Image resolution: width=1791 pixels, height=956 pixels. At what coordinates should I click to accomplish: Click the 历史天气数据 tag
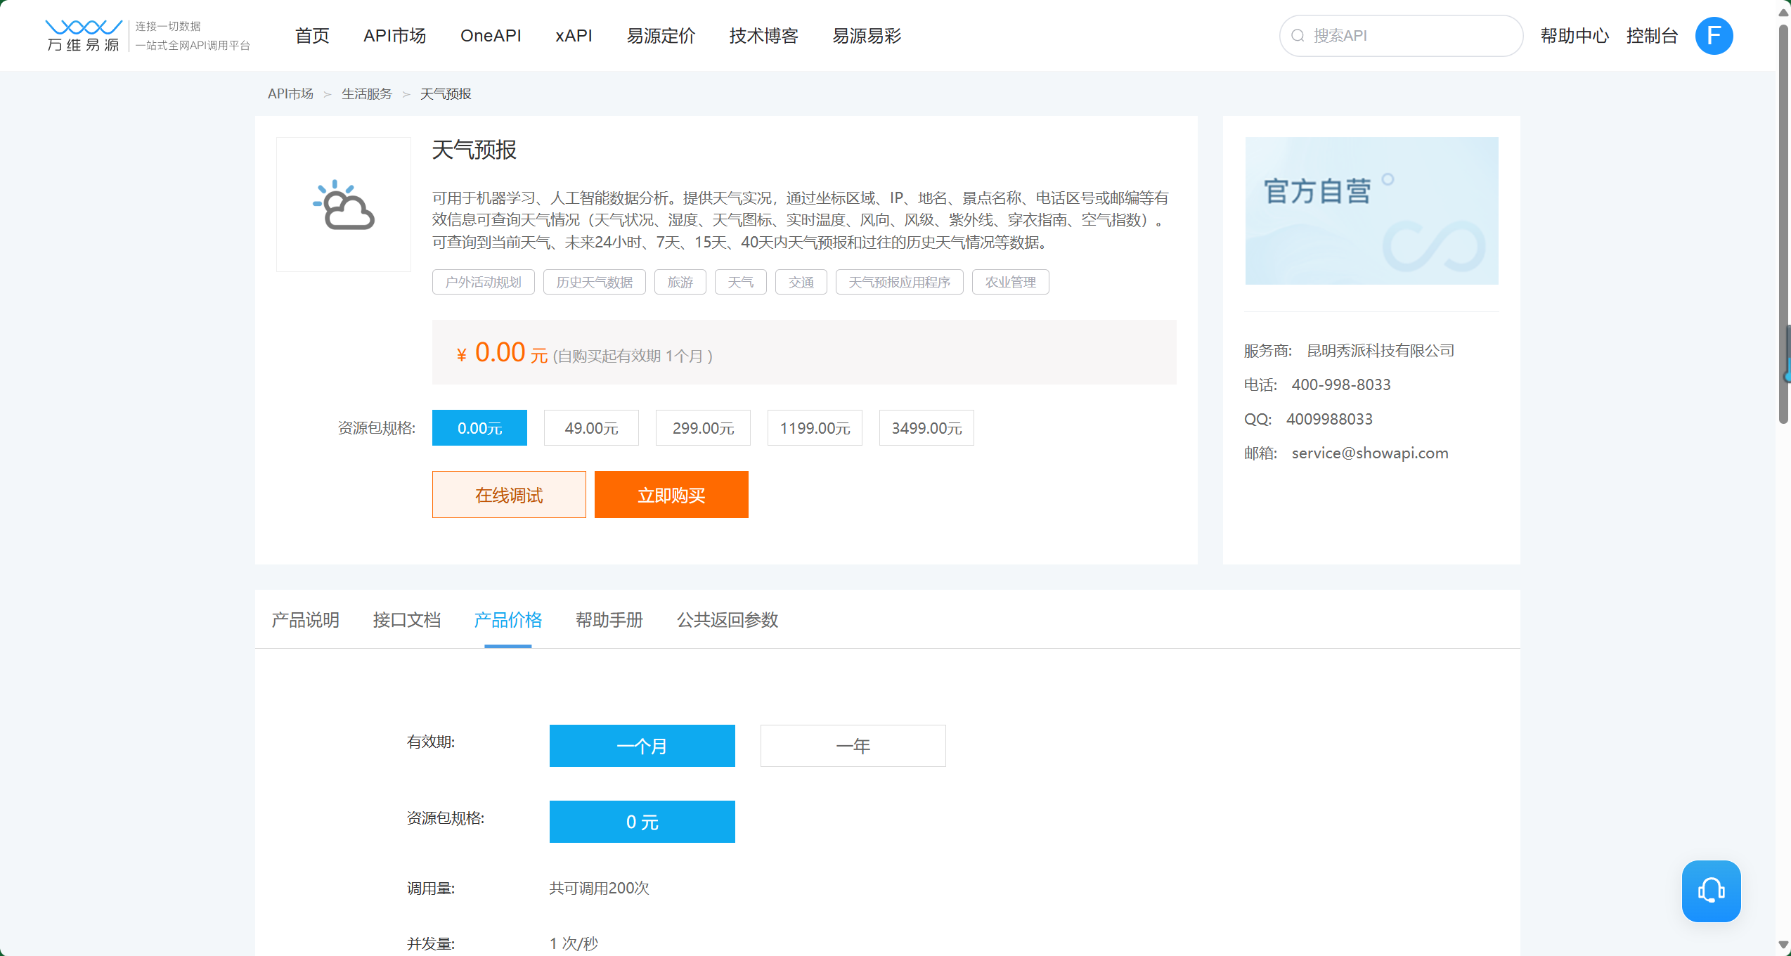click(594, 282)
